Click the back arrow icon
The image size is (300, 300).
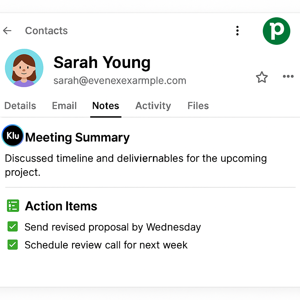(7, 30)
